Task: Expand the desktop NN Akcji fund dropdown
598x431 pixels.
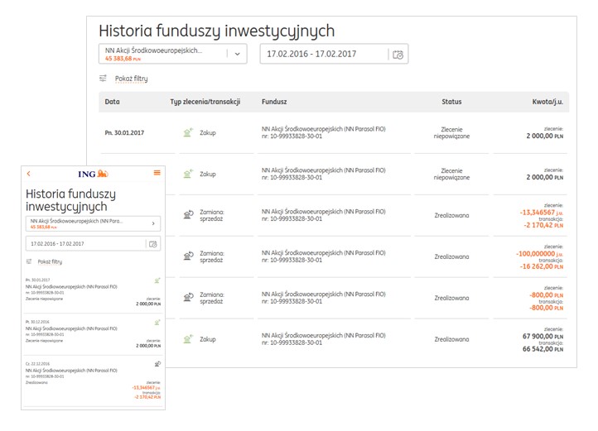Action: click(237, 55)
